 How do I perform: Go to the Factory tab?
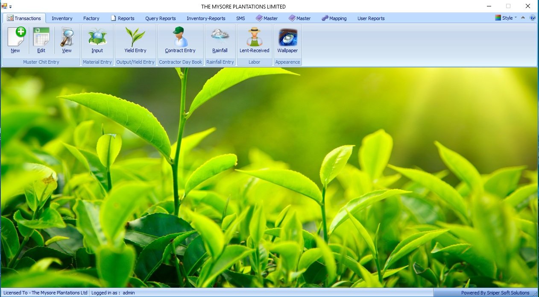click(x=91, y=18)
